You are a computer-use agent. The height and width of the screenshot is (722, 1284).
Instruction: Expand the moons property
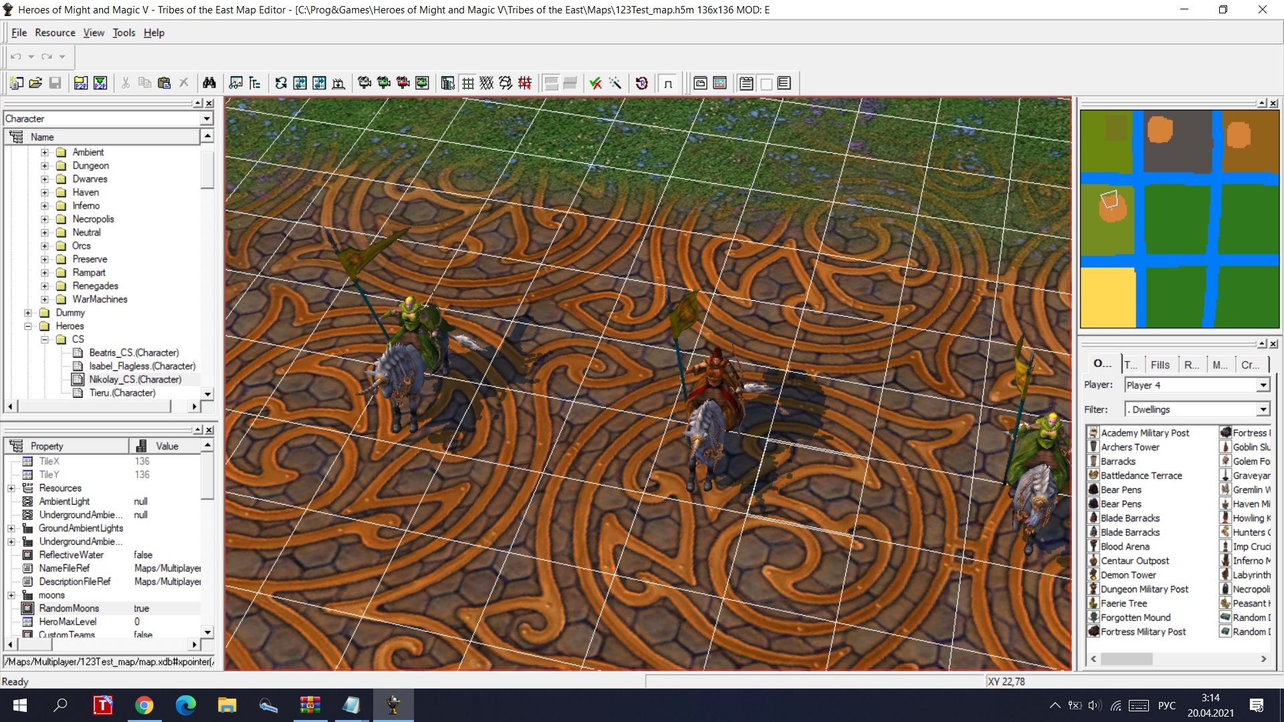[11, 595]
